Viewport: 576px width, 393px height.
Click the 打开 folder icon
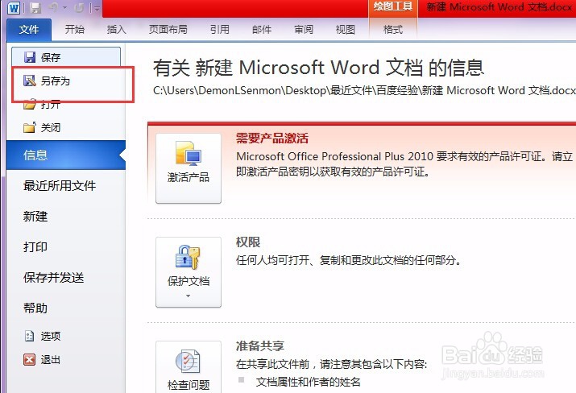coord(30,105)
